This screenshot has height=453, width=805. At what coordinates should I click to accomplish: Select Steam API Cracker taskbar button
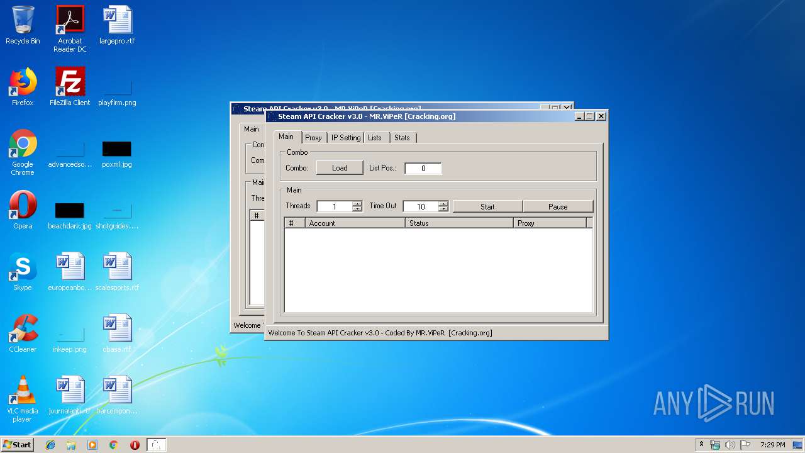point(157,445)
